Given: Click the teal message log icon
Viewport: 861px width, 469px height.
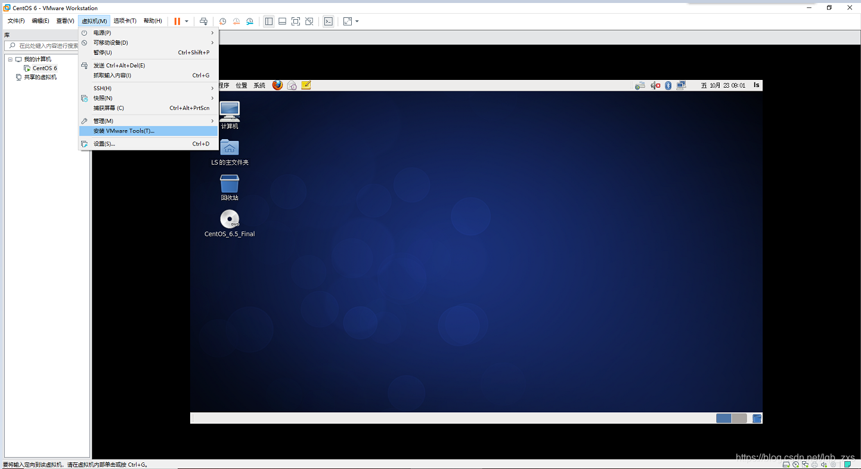Looking at the screenshot, I should tap(847, 464).
